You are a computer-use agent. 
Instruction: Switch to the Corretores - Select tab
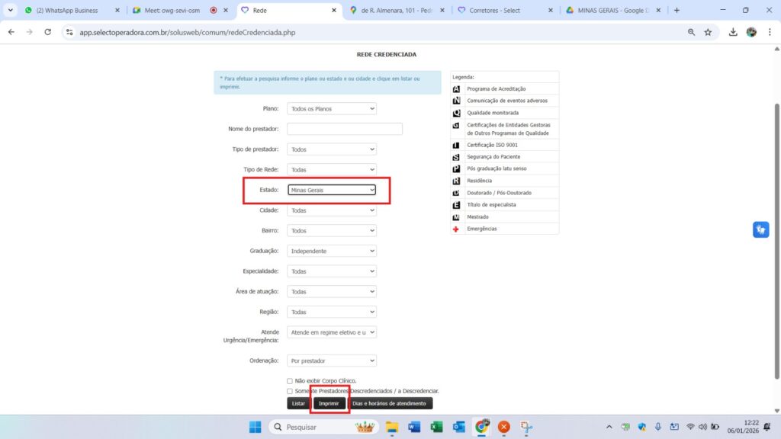point(503,11)
